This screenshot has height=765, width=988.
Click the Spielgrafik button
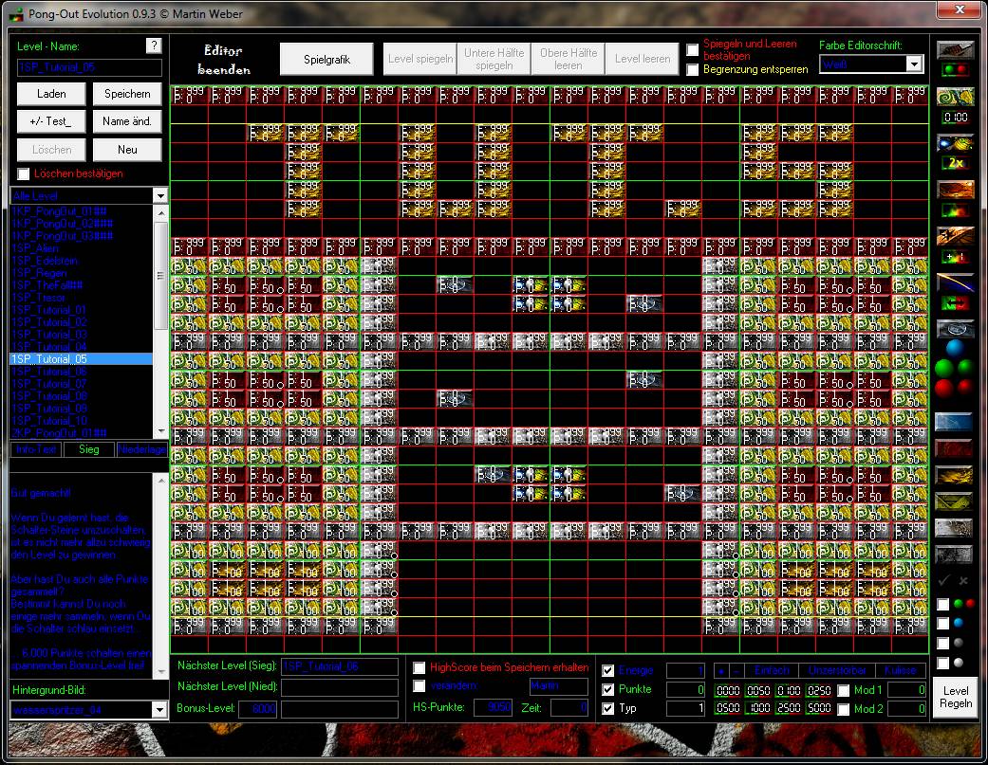(x=326, y=59)
